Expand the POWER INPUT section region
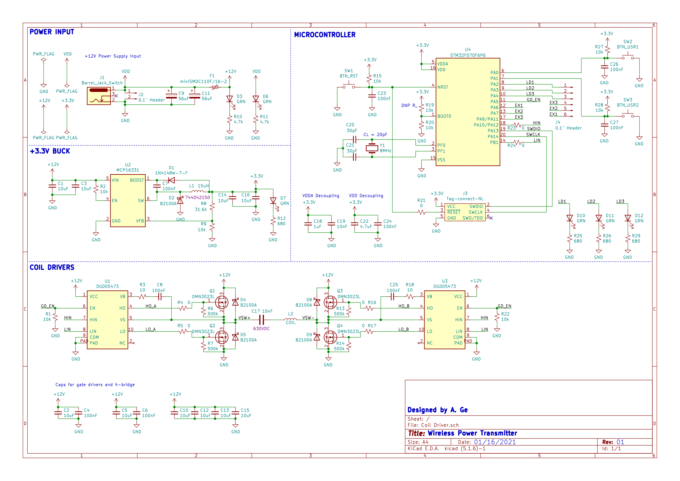 point(52,32)
